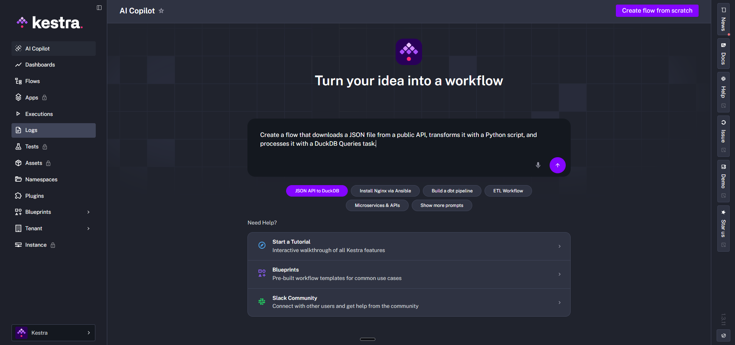The height and width of the screenshot is (345, 735).
Task: Open Docs from the right sidebar
Action: point(723,54)
